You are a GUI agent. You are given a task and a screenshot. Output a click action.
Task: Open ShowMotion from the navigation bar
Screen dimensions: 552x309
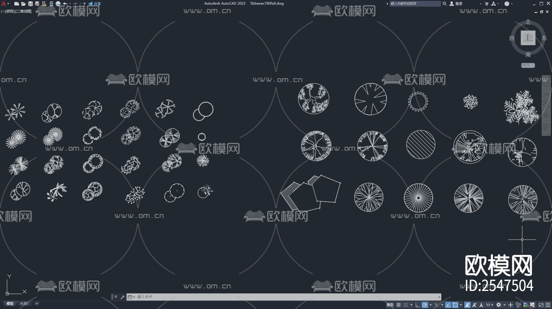pos(545,125)
